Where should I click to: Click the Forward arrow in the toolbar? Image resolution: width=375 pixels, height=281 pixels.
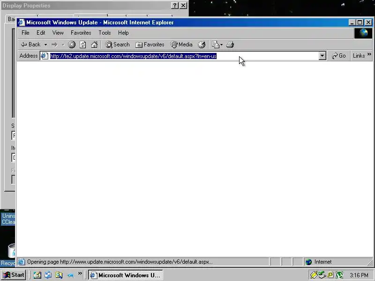pyautogui.click(x=54, y=44)
